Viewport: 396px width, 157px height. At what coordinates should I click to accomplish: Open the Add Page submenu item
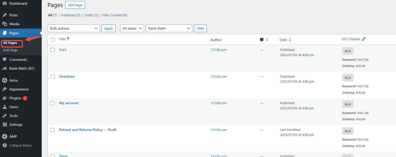click(10, 50)
